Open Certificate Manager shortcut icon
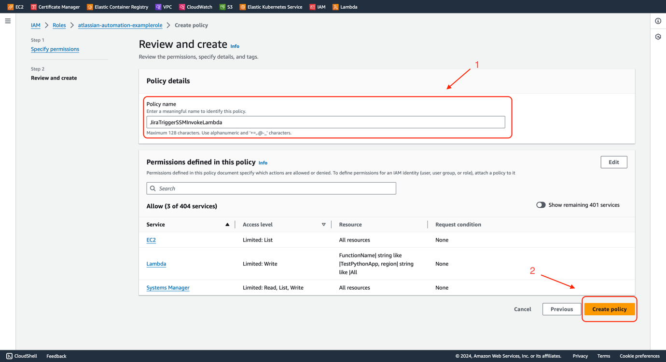666x362 pixels. pos(34,7)
